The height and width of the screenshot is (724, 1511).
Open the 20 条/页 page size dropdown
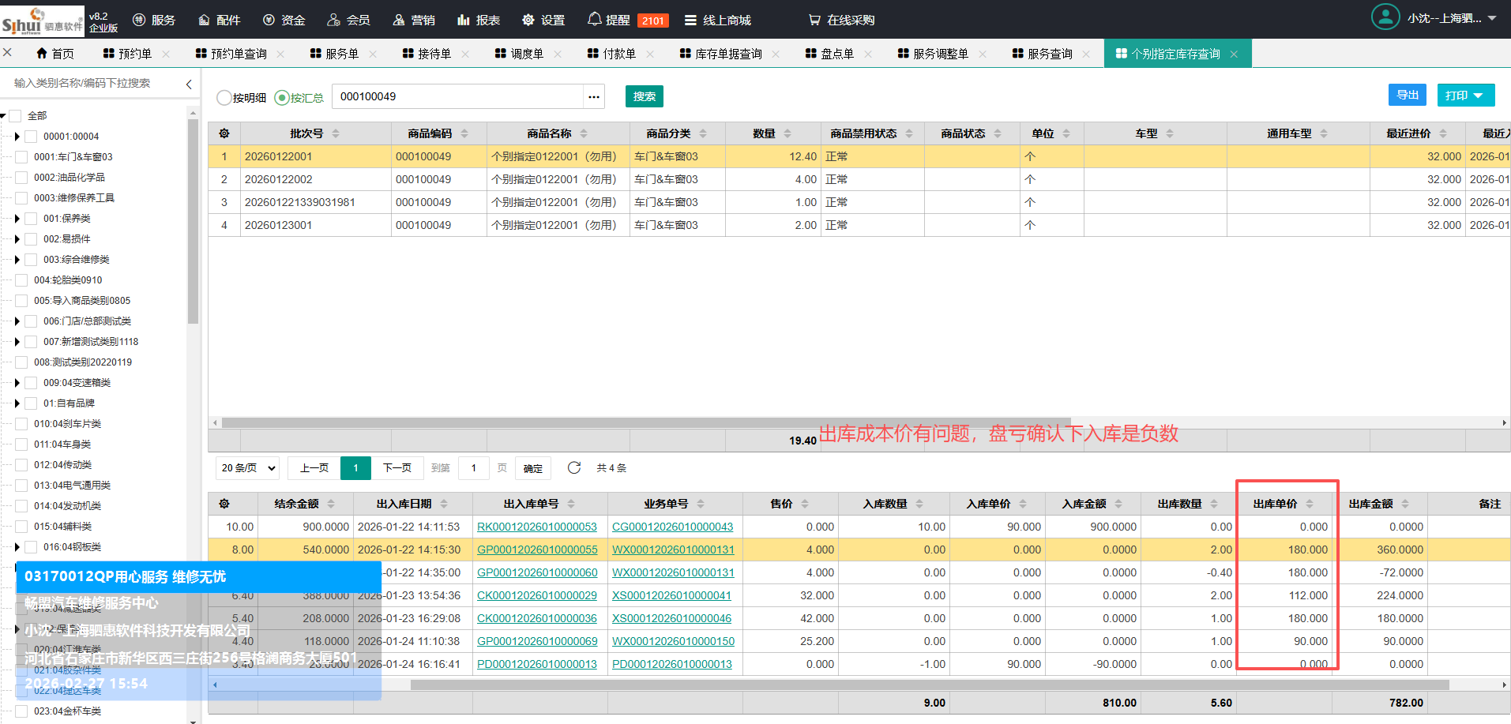pyautogui.click(x=248, y=468)
